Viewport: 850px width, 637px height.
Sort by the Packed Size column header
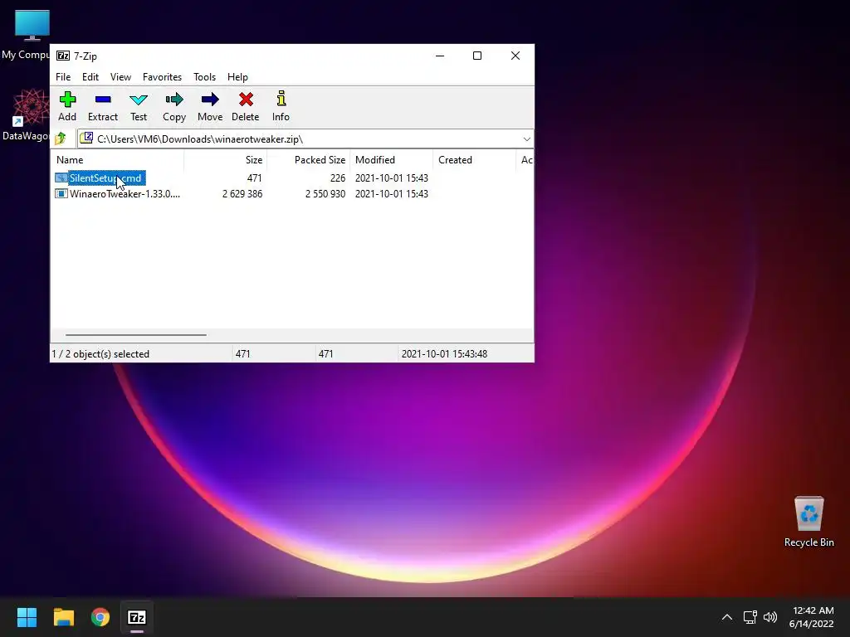tap(309, 160)
